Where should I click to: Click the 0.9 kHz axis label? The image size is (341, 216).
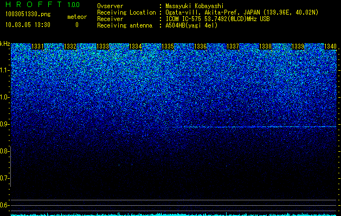pyautogui.click(x=4, y=124)
